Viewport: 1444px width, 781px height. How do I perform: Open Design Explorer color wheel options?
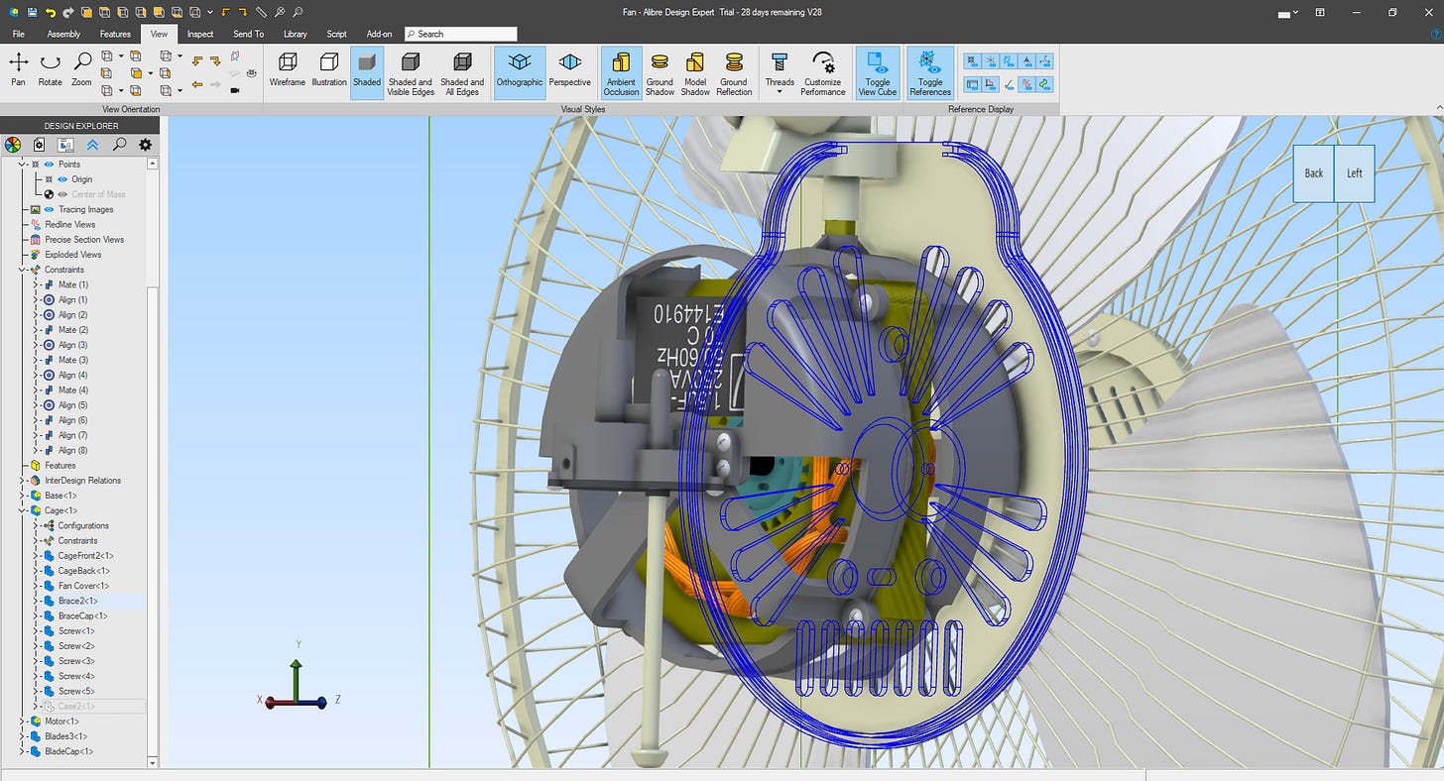pos(13,145)
